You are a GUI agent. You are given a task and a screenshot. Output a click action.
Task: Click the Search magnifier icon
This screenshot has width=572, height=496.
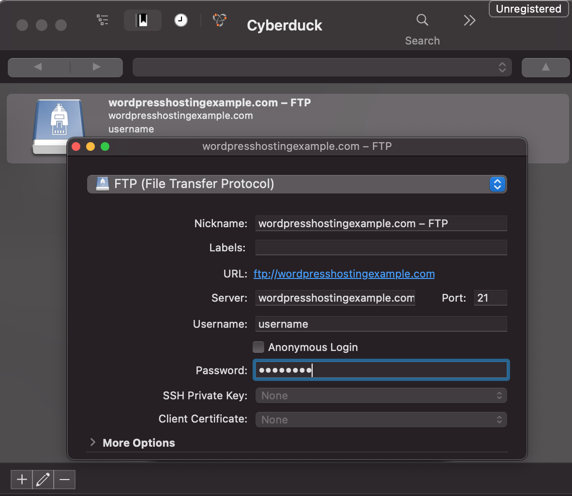(x=422, y=20)
